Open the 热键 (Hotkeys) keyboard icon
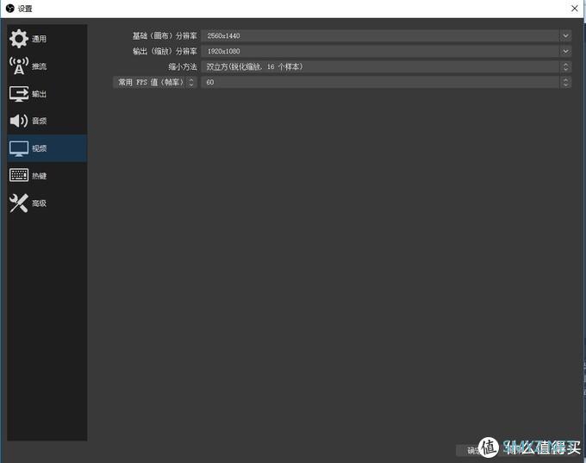 click(19, 175)
